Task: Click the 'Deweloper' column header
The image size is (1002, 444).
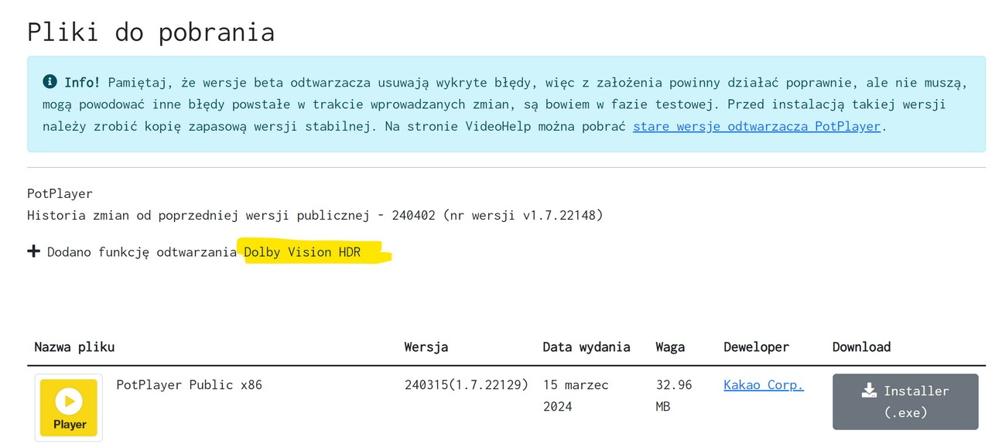Action: tap(756, 347)
